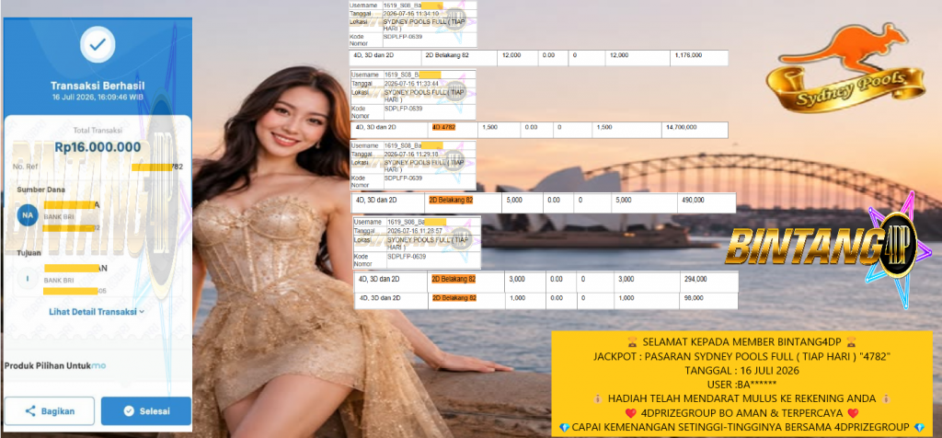The width and height of the screenshot is (942, 438).
Task: Tap the Selesai button
Action: 146,411
